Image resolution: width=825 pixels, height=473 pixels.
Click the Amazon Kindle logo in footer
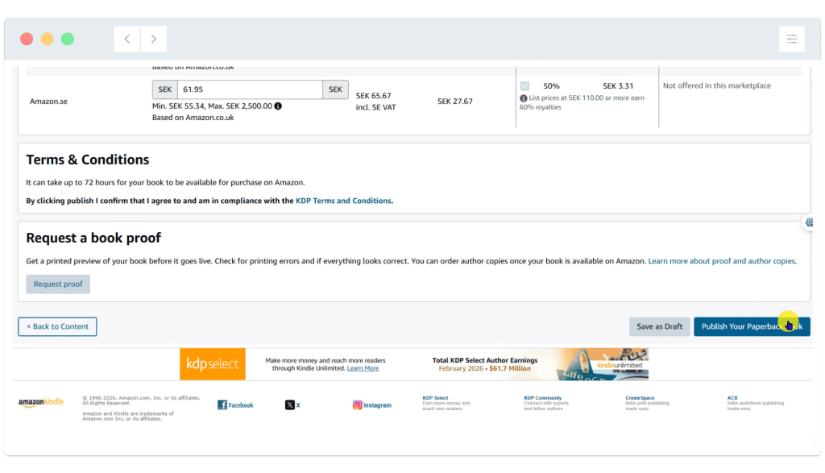[41, 402]
